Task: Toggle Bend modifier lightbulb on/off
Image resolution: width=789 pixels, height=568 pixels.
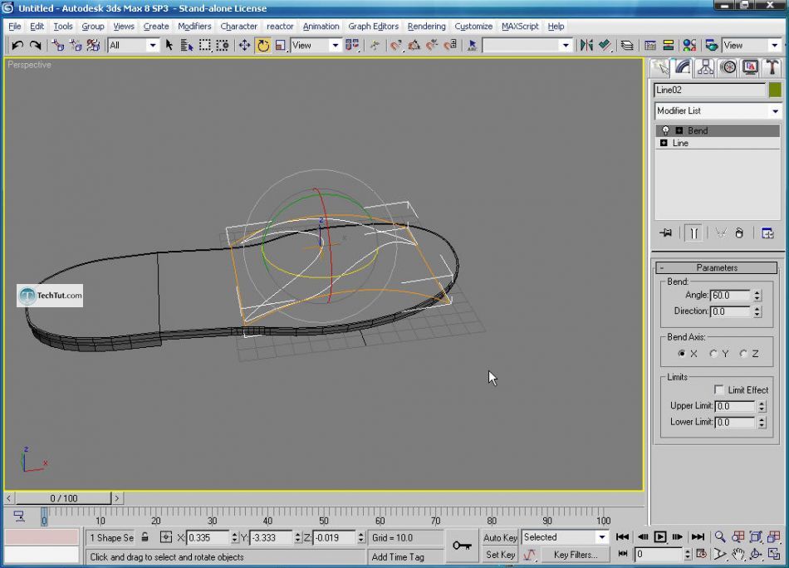Action: [x=665, y=130]
